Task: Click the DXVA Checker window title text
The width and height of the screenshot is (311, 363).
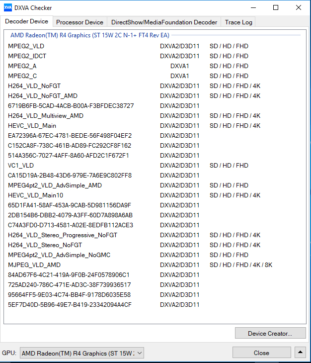Action: point(33,8)
